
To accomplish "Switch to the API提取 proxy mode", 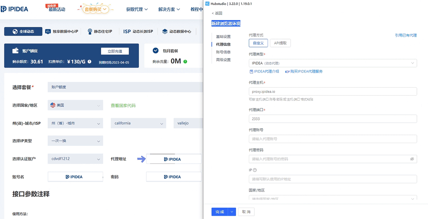I will click(x=280, y=43).
